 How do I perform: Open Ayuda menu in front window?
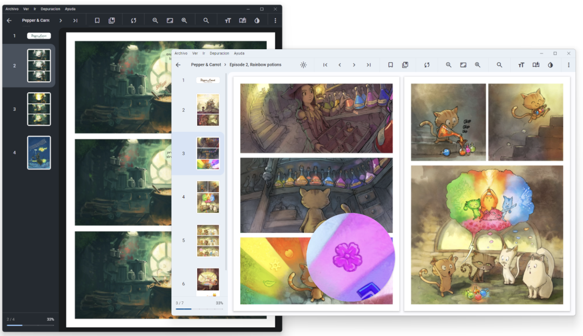(239, 53)
